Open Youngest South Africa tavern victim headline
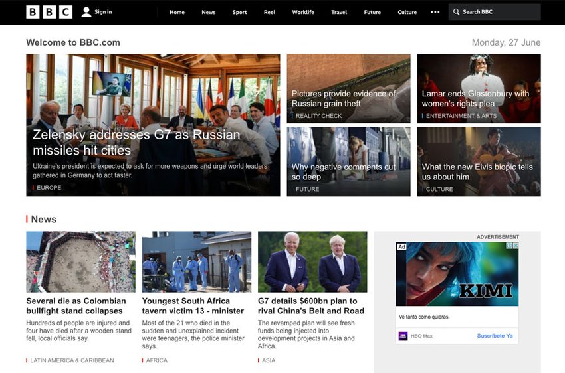The width and height of the screenshot is (565, 373). 193,306
